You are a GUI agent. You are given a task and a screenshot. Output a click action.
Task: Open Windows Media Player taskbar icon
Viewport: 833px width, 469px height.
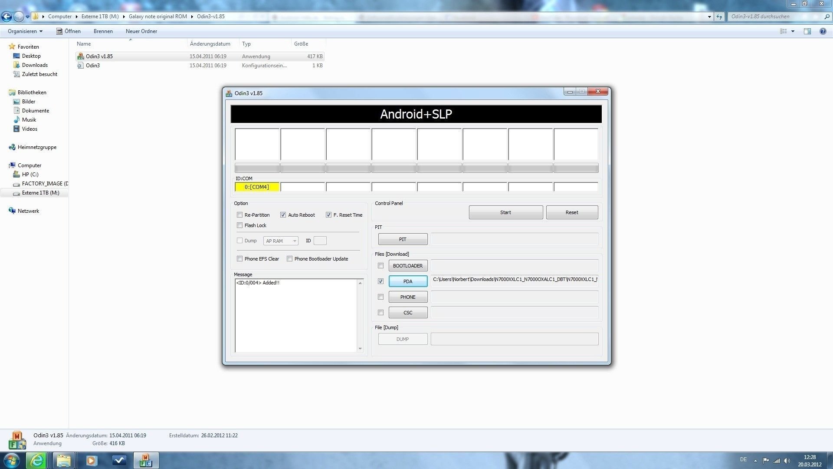[92, 460]
